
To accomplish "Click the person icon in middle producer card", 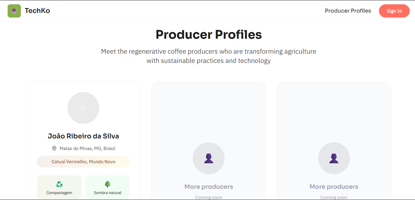I will point(209,158).
